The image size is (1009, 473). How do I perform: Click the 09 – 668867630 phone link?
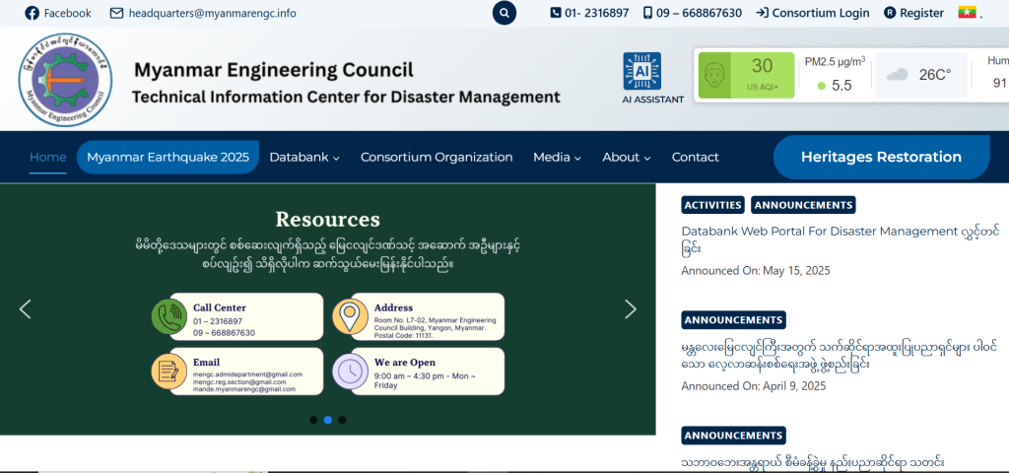(699, 13)
